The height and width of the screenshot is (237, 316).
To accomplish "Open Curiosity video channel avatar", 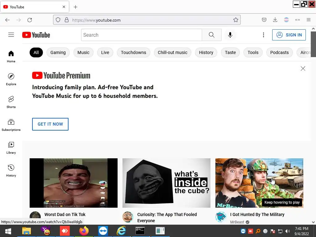I will tap(128, 217).
